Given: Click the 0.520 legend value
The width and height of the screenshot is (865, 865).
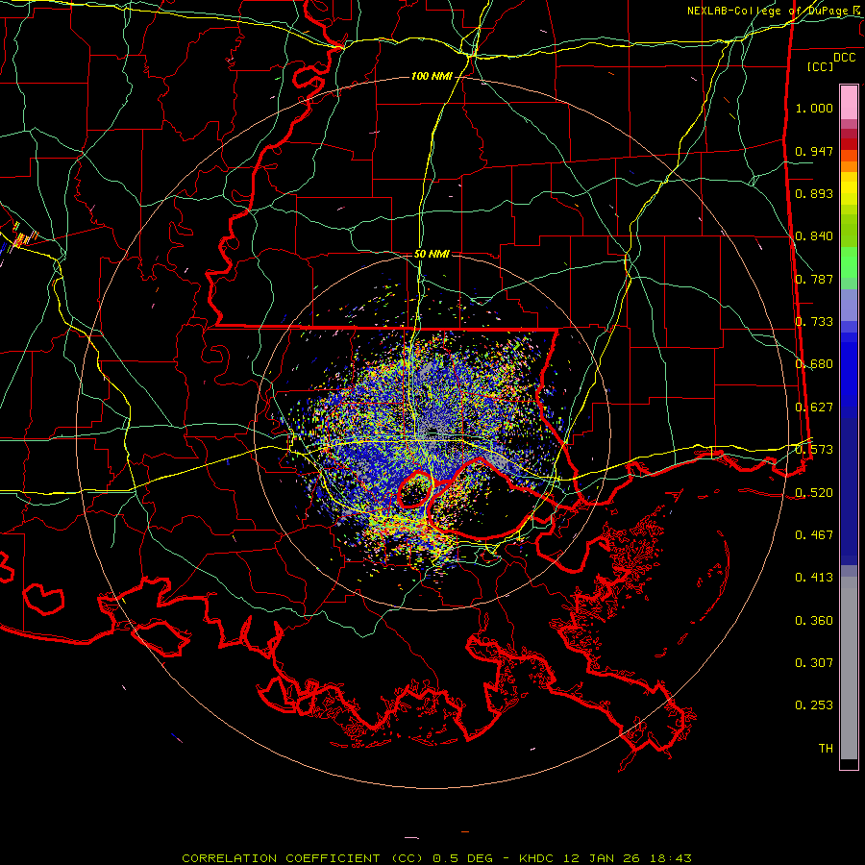Looking at the screenshot, I should [x=814, y=493].
